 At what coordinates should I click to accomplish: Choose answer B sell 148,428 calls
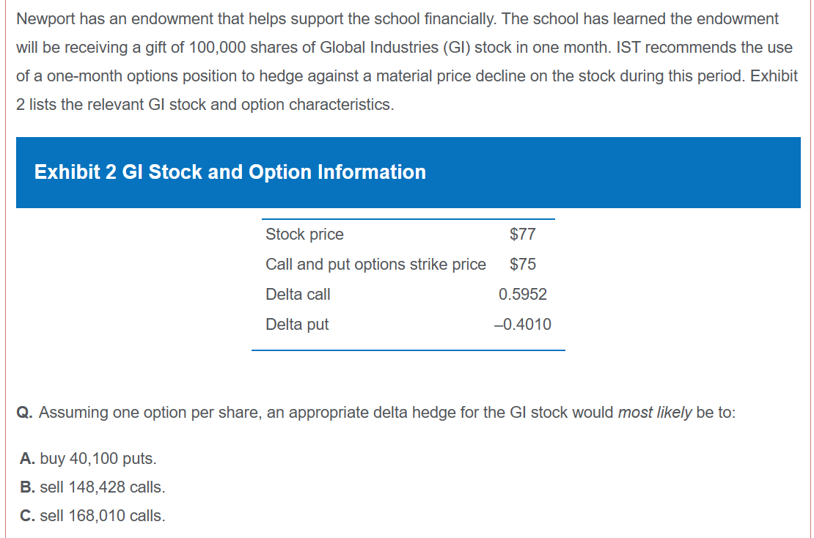click(x=93, y=487)
